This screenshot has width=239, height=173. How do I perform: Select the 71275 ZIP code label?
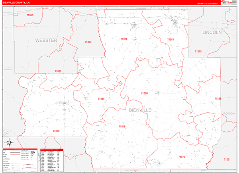[198, 52]
